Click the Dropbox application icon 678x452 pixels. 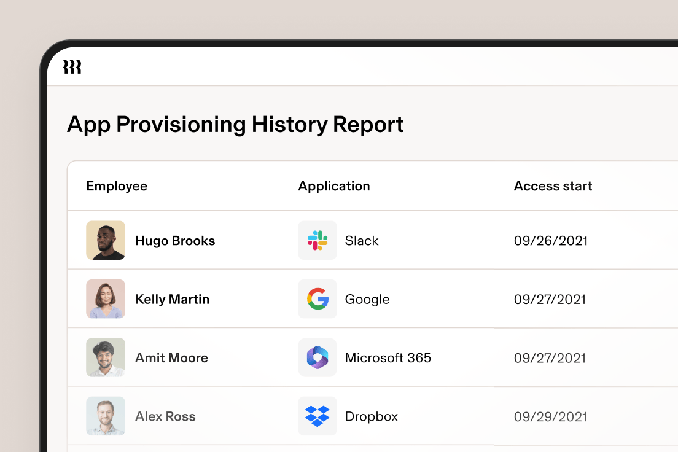318,416
